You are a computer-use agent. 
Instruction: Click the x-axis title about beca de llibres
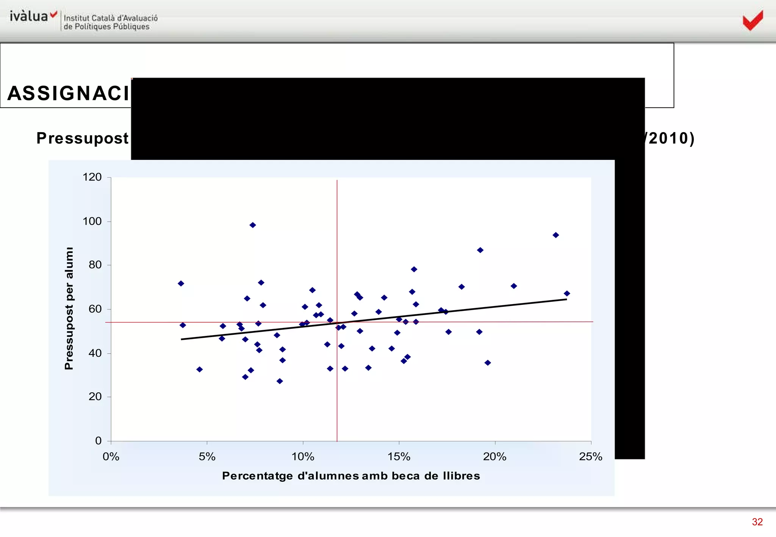coord(350,476)
